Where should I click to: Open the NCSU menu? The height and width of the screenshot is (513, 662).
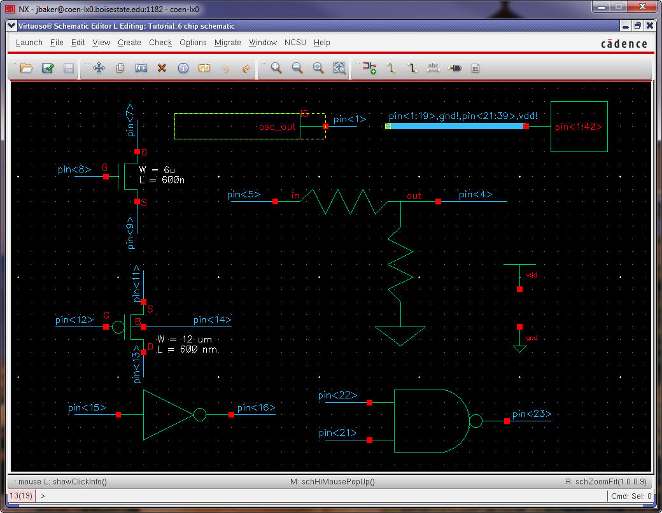point(295,43)
